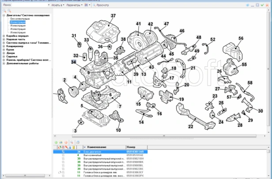The width and height of the screenshot is (272, 179).
Task: Click the Просмотр button
Action: pyautogui.click(x=101, y=5)
